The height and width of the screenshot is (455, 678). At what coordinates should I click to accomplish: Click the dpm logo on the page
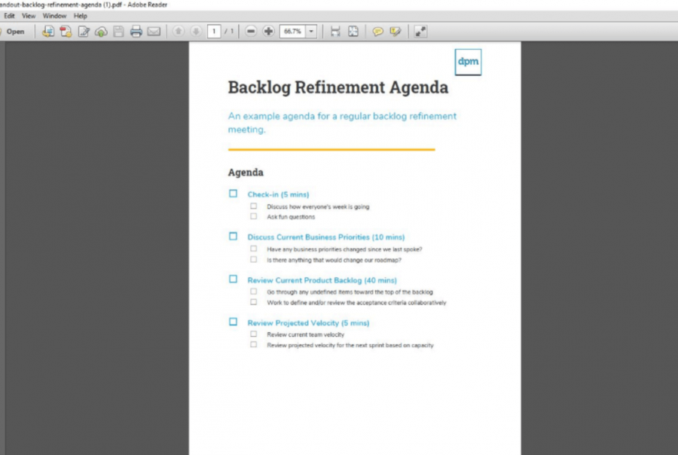pyautogui.click(x=468, y=62)
